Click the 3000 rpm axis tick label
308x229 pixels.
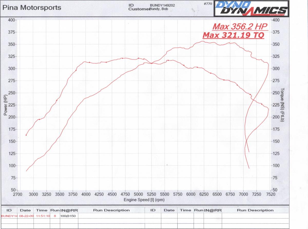pyautogui.click(x=33, y=195)
